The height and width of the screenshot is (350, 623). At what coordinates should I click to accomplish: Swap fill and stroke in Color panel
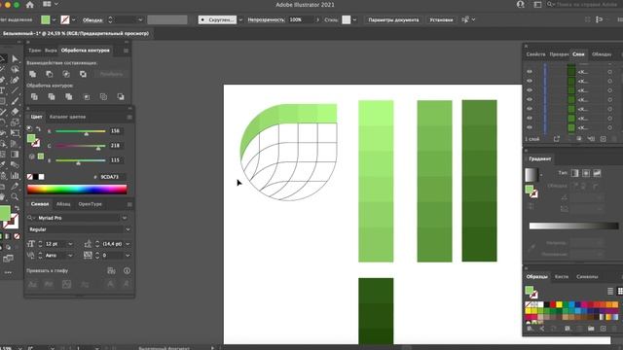click(38, 129)
